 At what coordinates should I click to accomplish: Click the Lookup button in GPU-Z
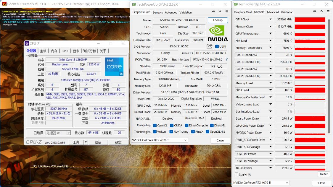[218, 20]
